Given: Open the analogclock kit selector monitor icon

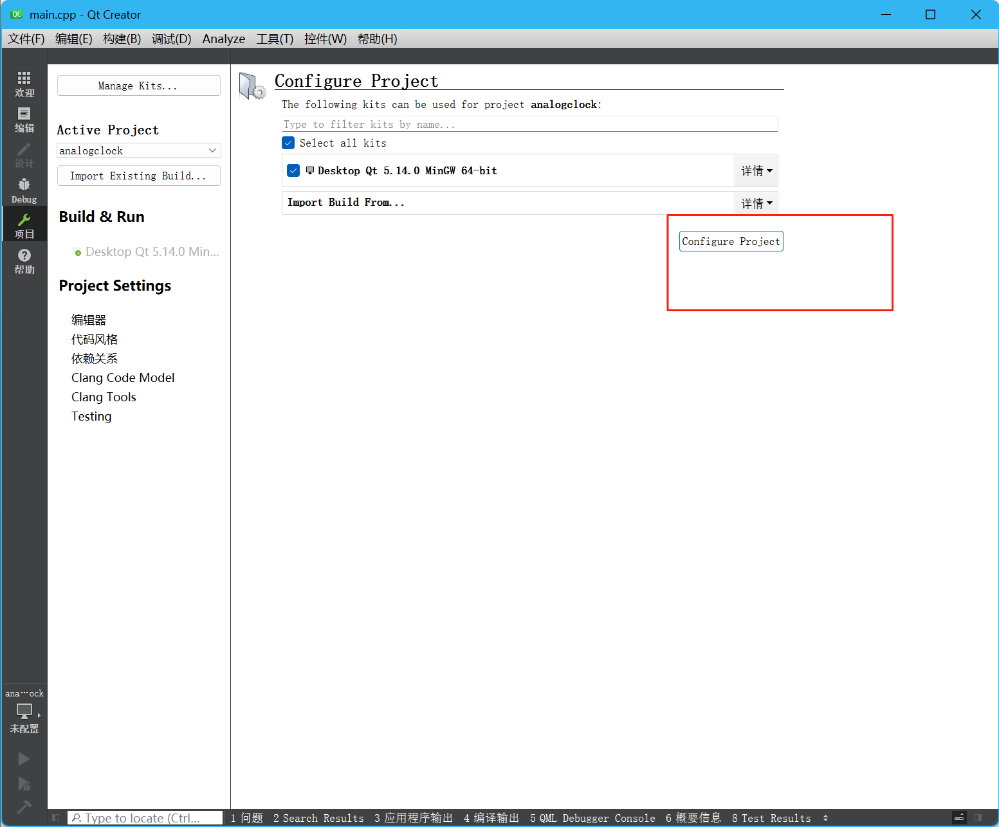Looking at the screenshot, I should tap(24, 711).
